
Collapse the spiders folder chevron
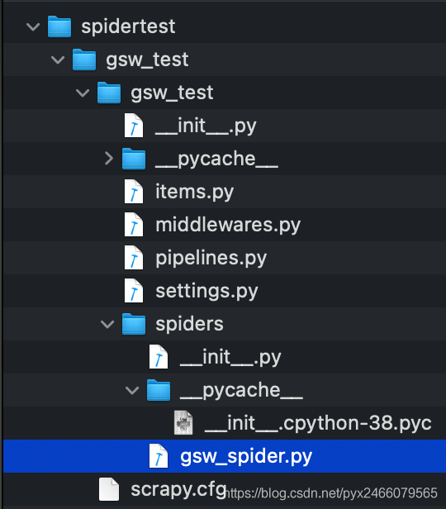click(107, 324)
